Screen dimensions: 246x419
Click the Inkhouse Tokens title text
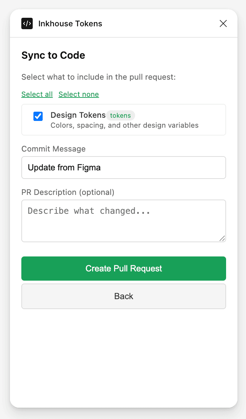70,23
